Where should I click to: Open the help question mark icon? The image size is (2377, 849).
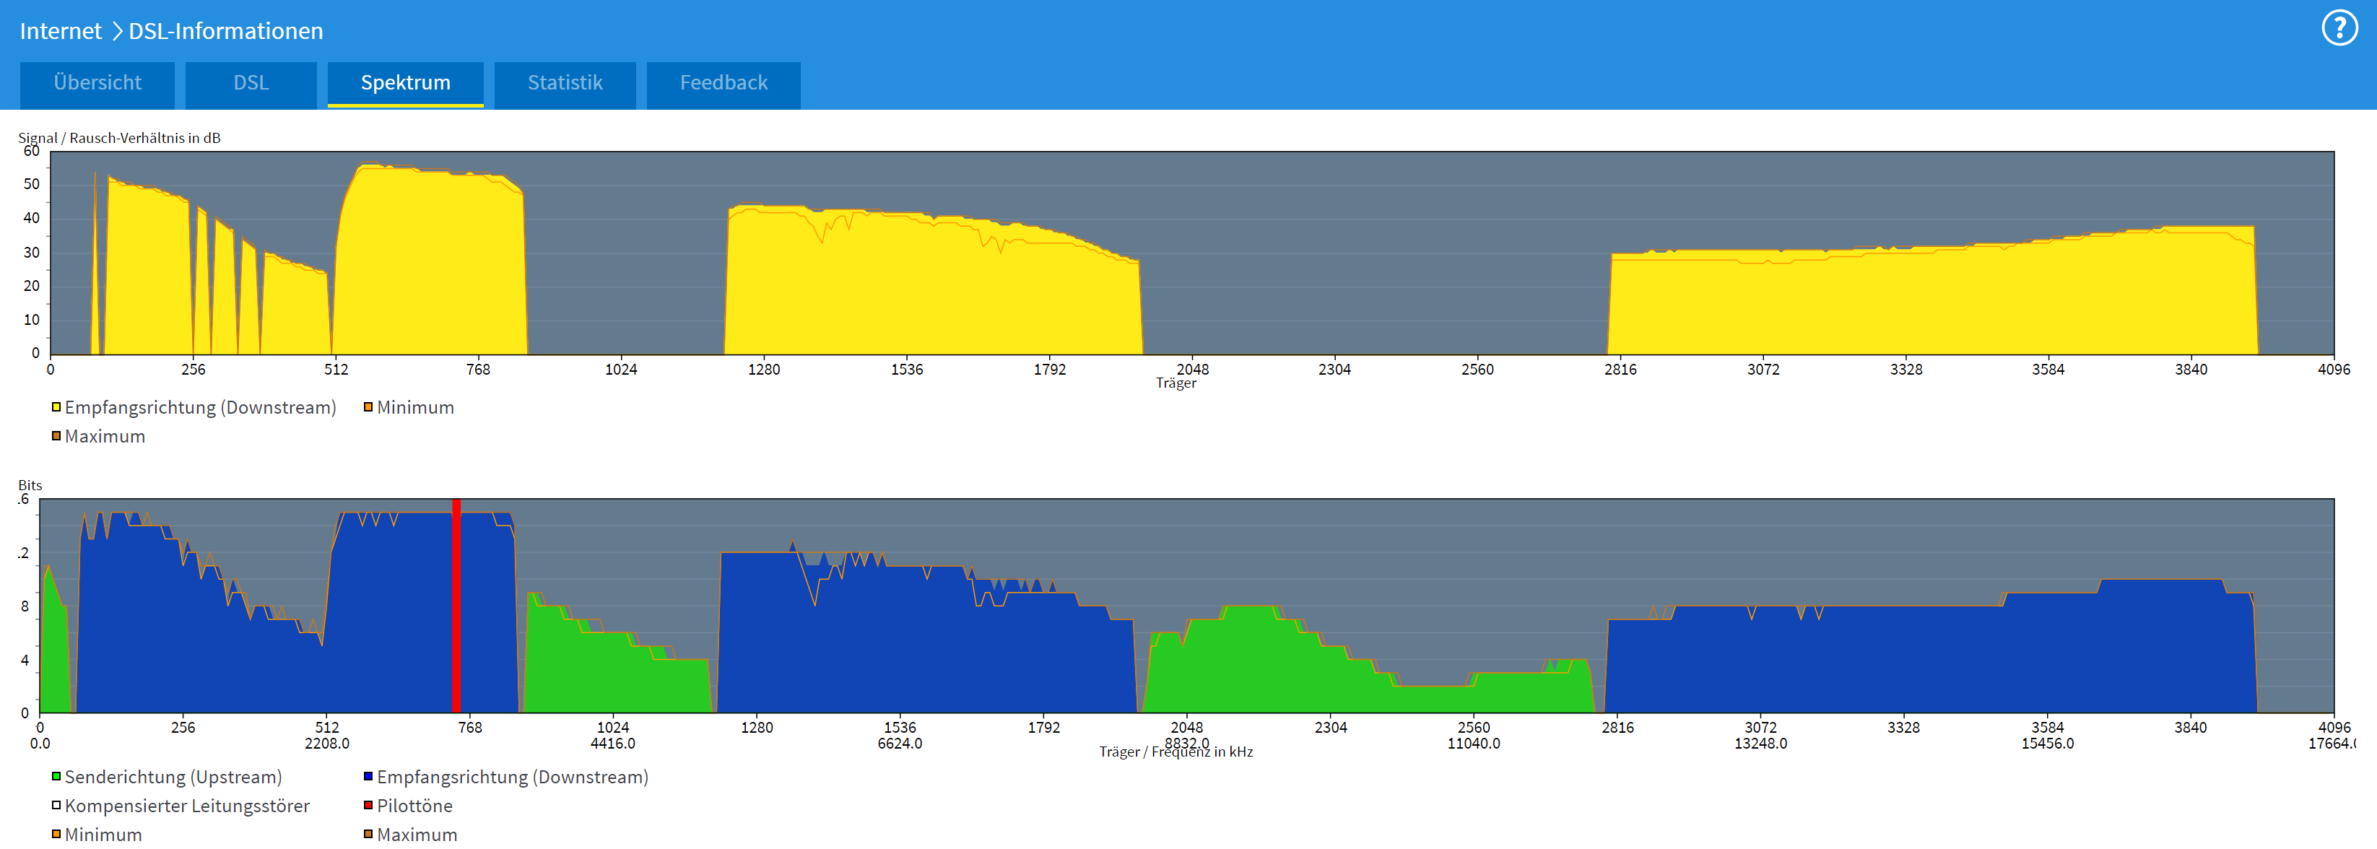click(2339, 29)
